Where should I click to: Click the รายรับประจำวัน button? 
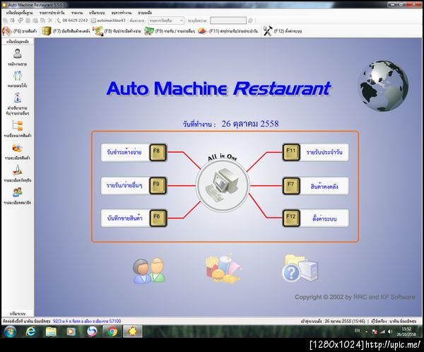(324, 153)
